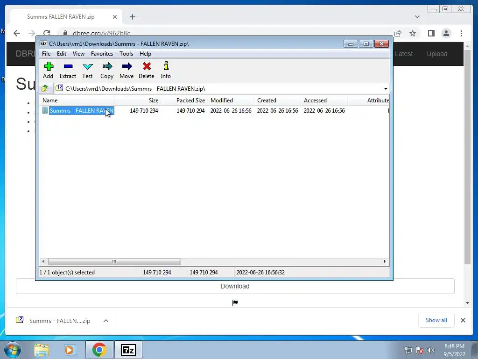This screenshot has width=478, height=359.
Task: Reload the Chrome page
Action: pyautogui.click(x=47, y=33)
